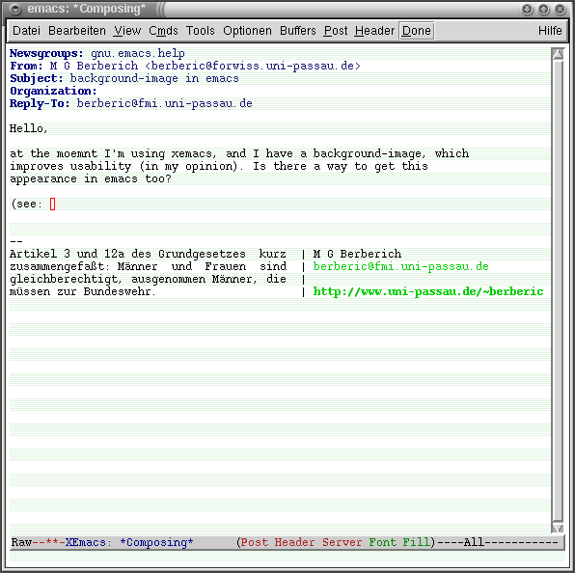The width and height of the screenshot is (575, 573).
Task: Open the Bearbeiten menu
Action: point(77,31)
